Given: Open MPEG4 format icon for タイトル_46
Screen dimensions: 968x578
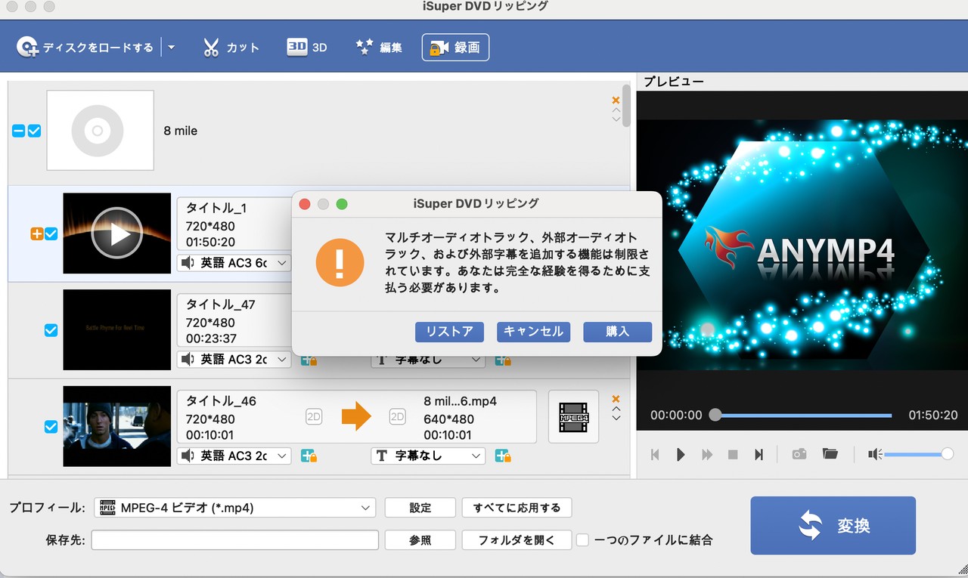Looking at the screenshot, I should [573, 416].
